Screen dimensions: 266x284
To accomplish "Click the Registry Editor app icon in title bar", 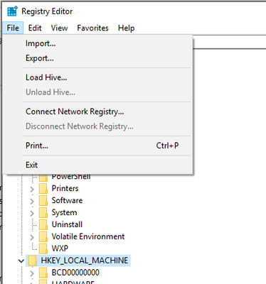I will pyautogui.click(x=12, y=11).
